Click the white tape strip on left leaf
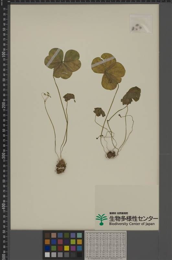 click(x=53, y=58)
